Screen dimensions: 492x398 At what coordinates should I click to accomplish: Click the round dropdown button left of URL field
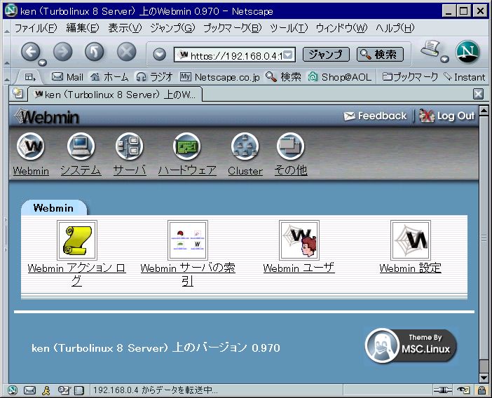tap(159, 55)
